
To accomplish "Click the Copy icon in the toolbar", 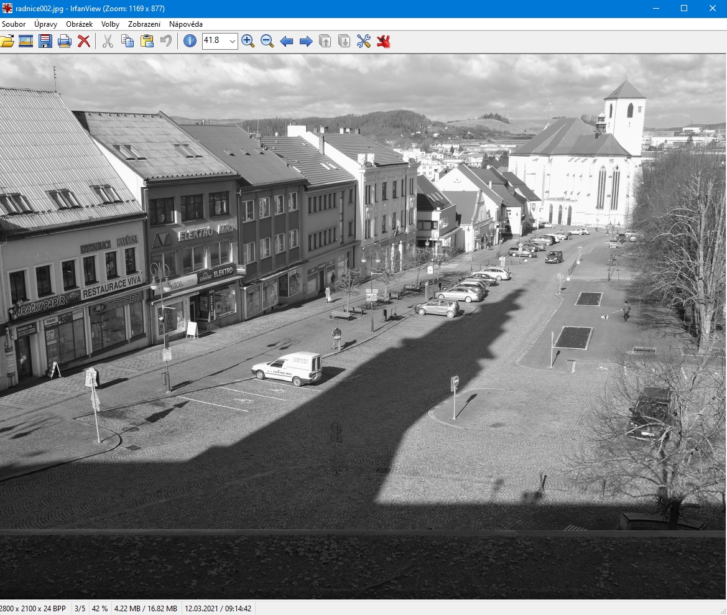I will click(127, 42).
